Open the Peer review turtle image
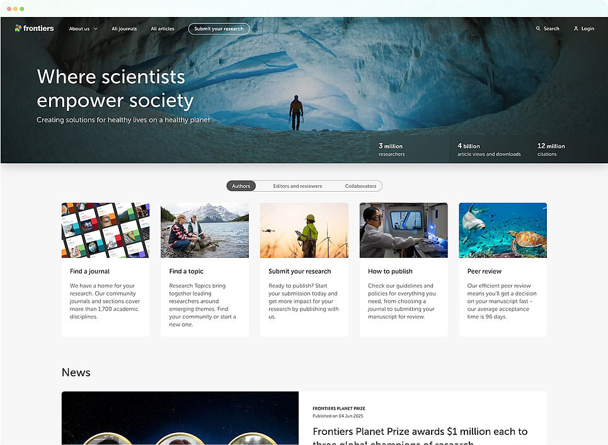608x445 pixels. click(x=503, y=230)
